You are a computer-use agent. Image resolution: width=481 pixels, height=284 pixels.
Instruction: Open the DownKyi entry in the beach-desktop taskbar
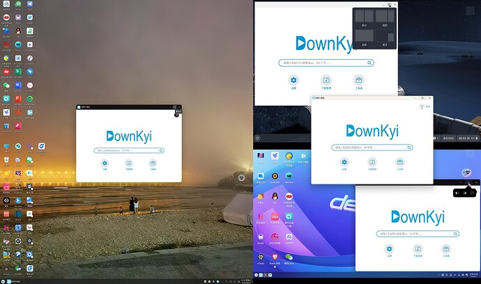13,281
